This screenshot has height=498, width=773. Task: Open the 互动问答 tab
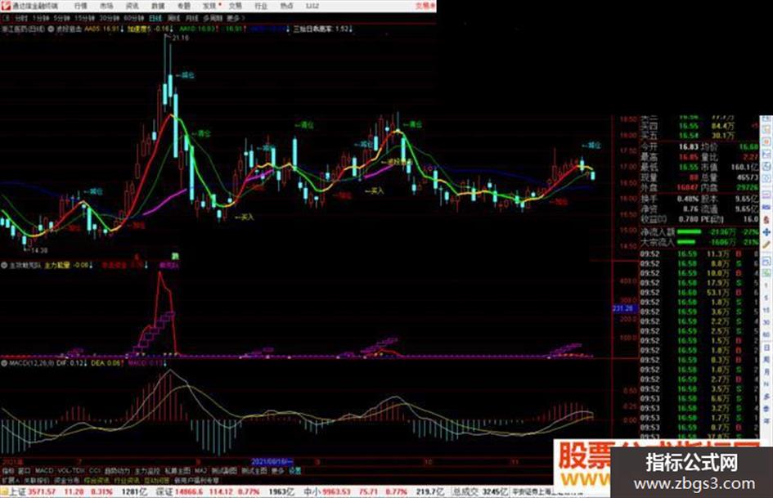coord(156,480)
